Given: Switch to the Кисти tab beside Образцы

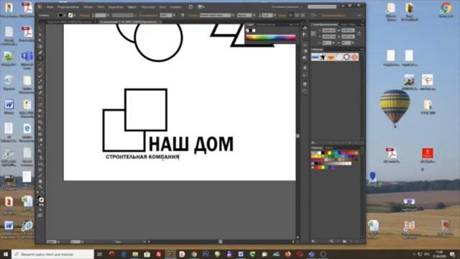Looking at the screenshot, I should click(329, 147).
